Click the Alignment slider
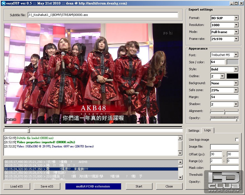 tap(224, 112)
